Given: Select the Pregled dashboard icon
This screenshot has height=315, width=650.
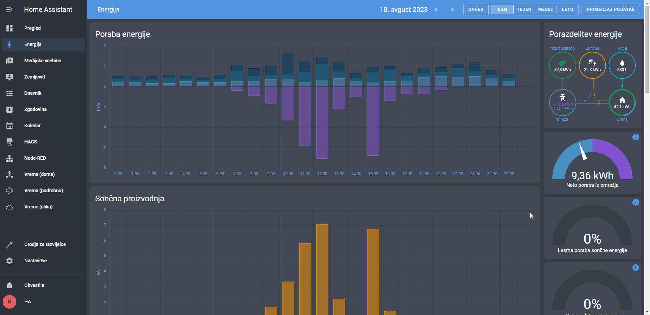Looking at the screenshot, I should (32, 28).
